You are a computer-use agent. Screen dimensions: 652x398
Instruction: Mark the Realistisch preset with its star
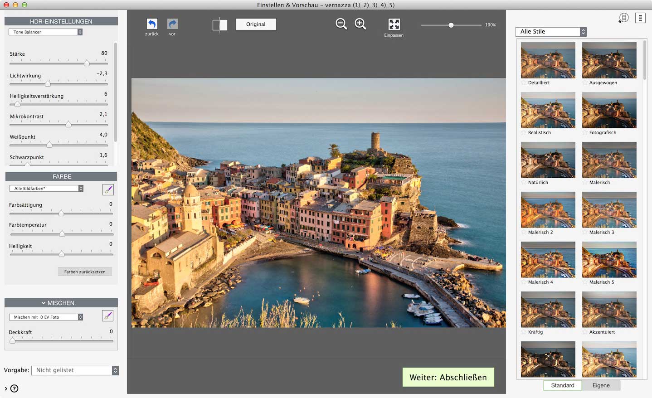pos(524,133)
